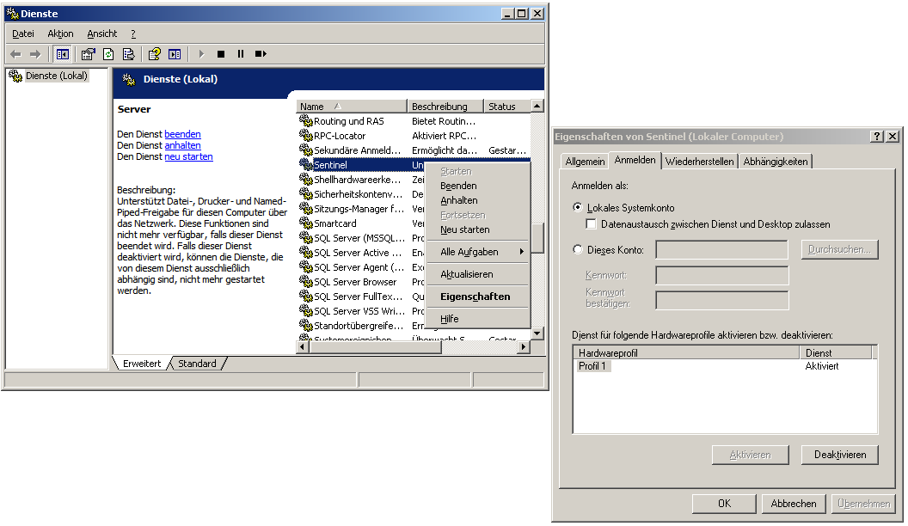Screen dimensions: 908x526
Task: Click the export list toolbar icon
Action: point(129,54)
